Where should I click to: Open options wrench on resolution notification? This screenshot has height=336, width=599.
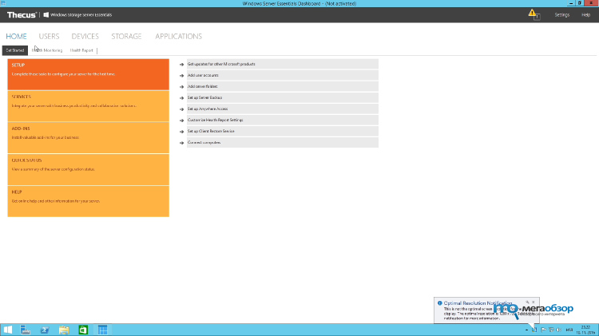coord(528,302)
